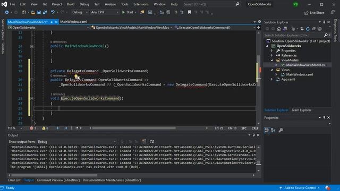
Task: Click the Refresh icon in Solution Explorer
Action: 308,29
